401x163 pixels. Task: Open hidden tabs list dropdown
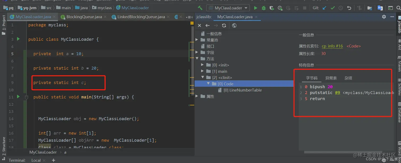[190, 17]
